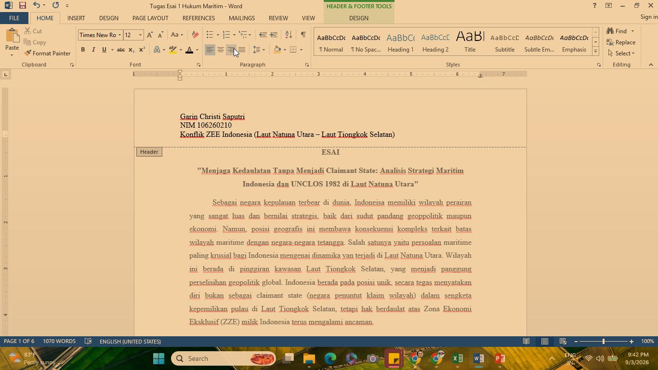Toggle Italic formatting
The height and width of the screenshot is (370, 658).
point(93,50)
